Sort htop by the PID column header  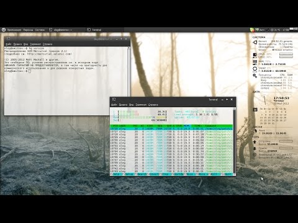pos(115,126)
